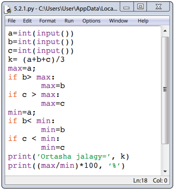Image resolution: width=174 pixels, height=190 pixels.
Task: Close the 5.2.1.py window
Action: [x=158, y=7]
